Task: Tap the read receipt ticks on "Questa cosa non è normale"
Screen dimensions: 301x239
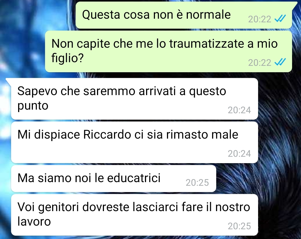Action: [x=280, y=18]
